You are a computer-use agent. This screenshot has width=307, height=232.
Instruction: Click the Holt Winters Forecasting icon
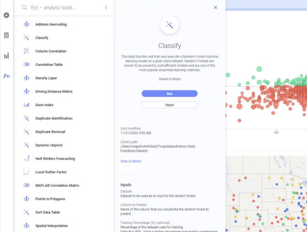(x=26, y=158)
